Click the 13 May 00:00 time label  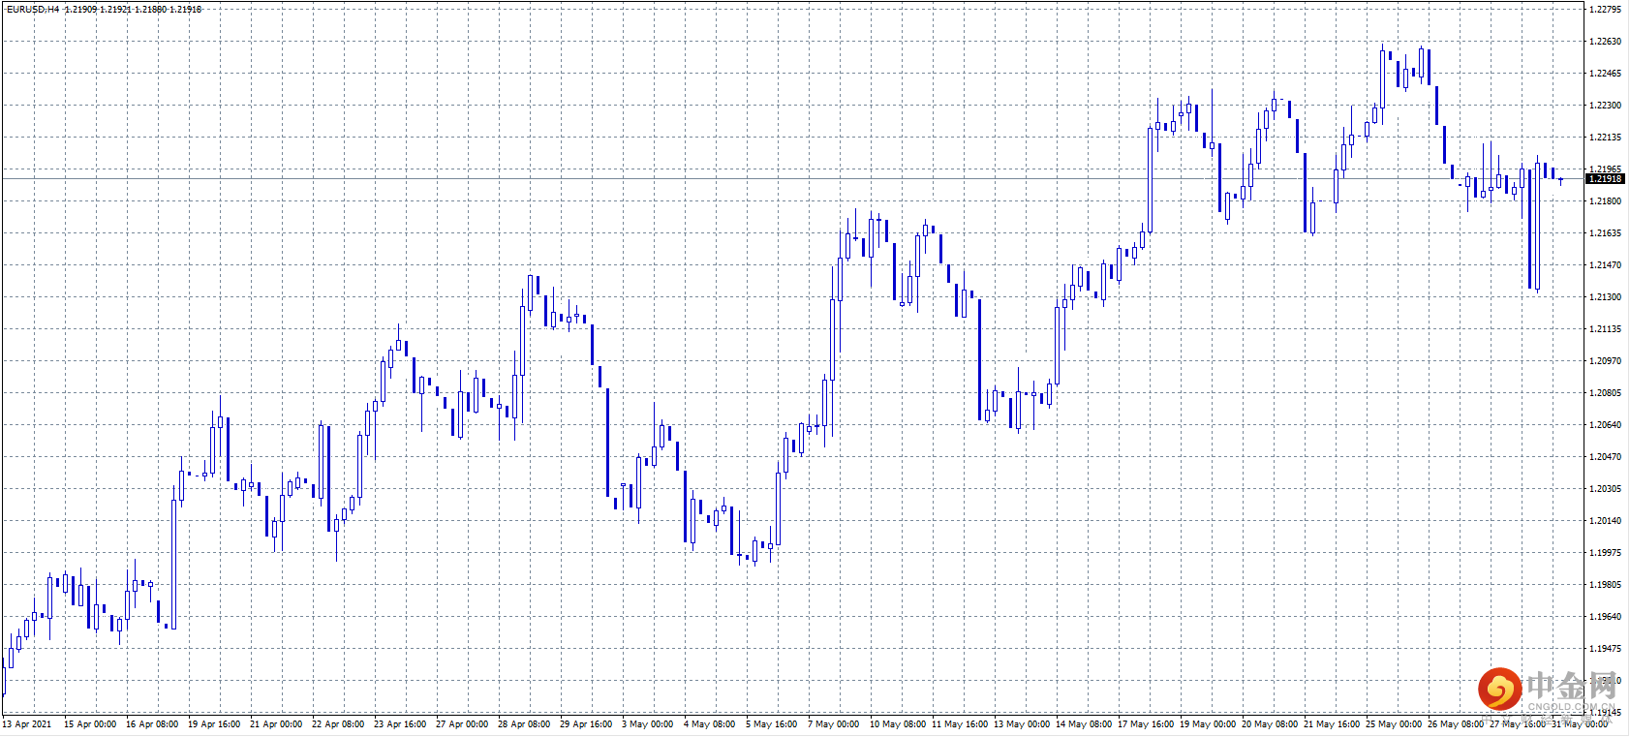point(1022,724)
